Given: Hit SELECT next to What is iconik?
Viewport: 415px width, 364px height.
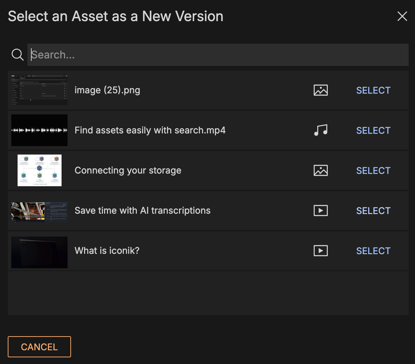Looking at the screenshot, I should (373, 251).
